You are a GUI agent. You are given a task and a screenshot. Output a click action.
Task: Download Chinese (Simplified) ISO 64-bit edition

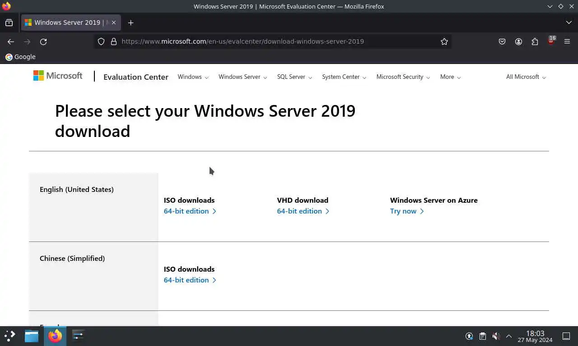[x=190, y=280]
